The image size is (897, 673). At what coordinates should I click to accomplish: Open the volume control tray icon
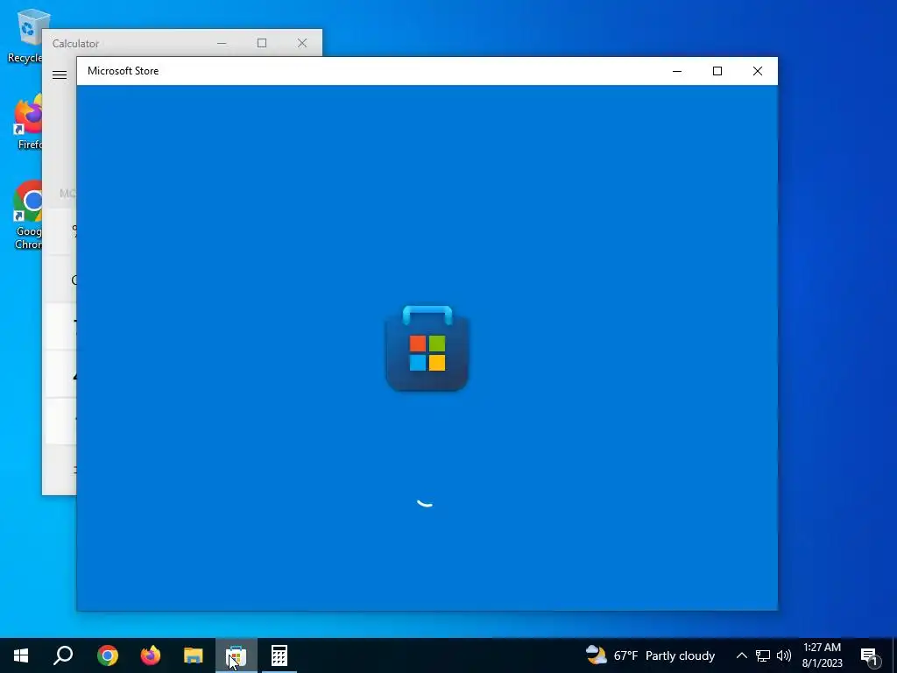pyautogui.click(x=784, y=655)
